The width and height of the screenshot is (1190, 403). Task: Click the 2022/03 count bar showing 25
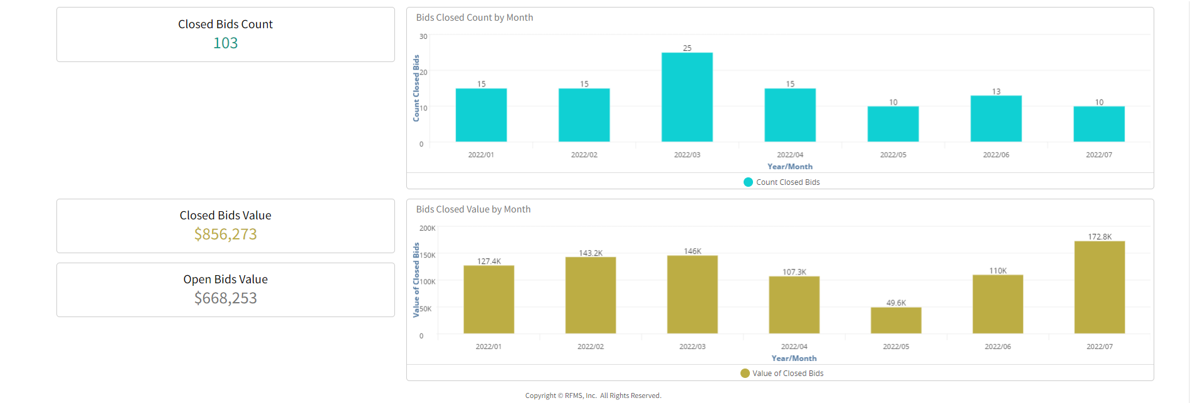(687, 97)
